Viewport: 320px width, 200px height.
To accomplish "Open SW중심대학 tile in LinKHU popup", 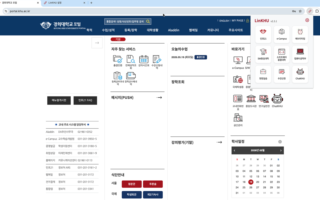I will [263, 54].
